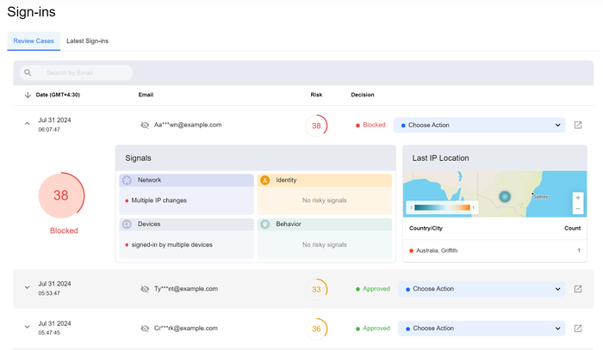Click the Devices signal icon
603x350 pixels.
click(127, 224)
